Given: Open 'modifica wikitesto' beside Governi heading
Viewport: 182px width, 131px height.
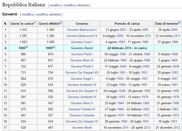Looking at the screenshot, I should click(x=48, y=14).
